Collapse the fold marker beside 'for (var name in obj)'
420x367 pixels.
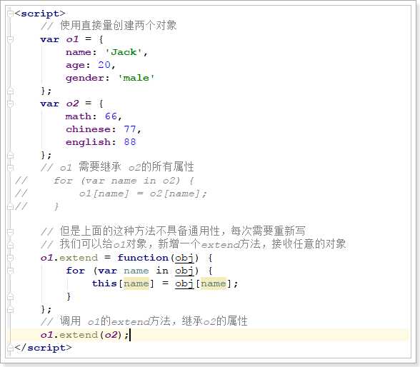coord(10,271)
